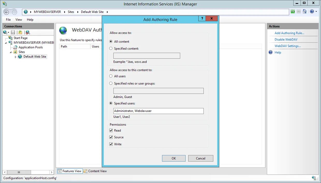
Task: Click the IIS Manager title bar icon
Action: [x=4, y=4]
